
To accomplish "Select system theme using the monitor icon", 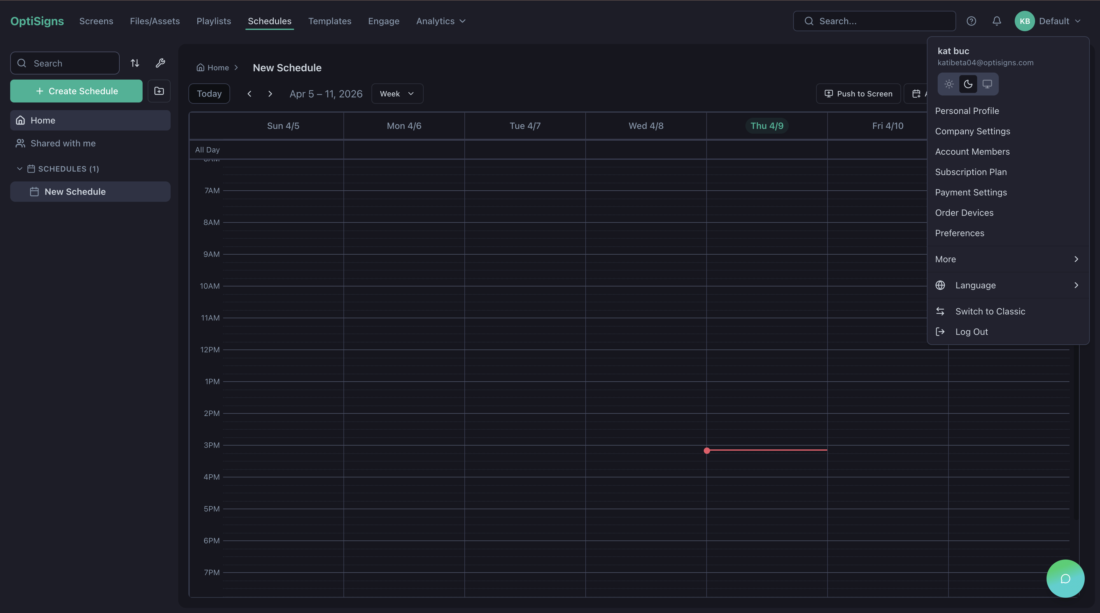I will [987, 84].
